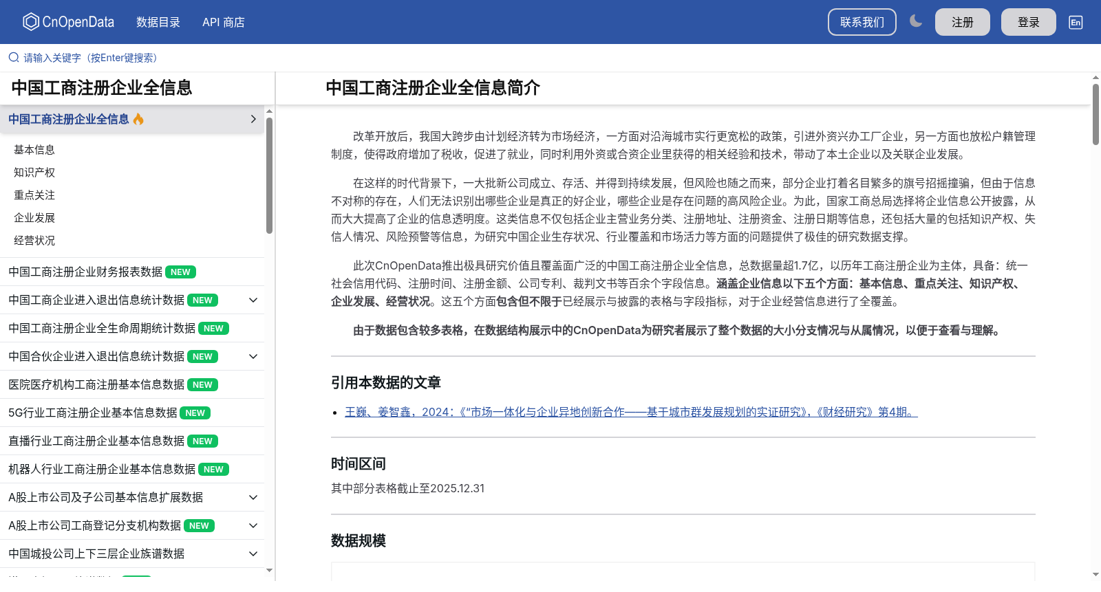Click the NEW badge on 中国工商注册企业财务报表数据

[x=181, y=272]
